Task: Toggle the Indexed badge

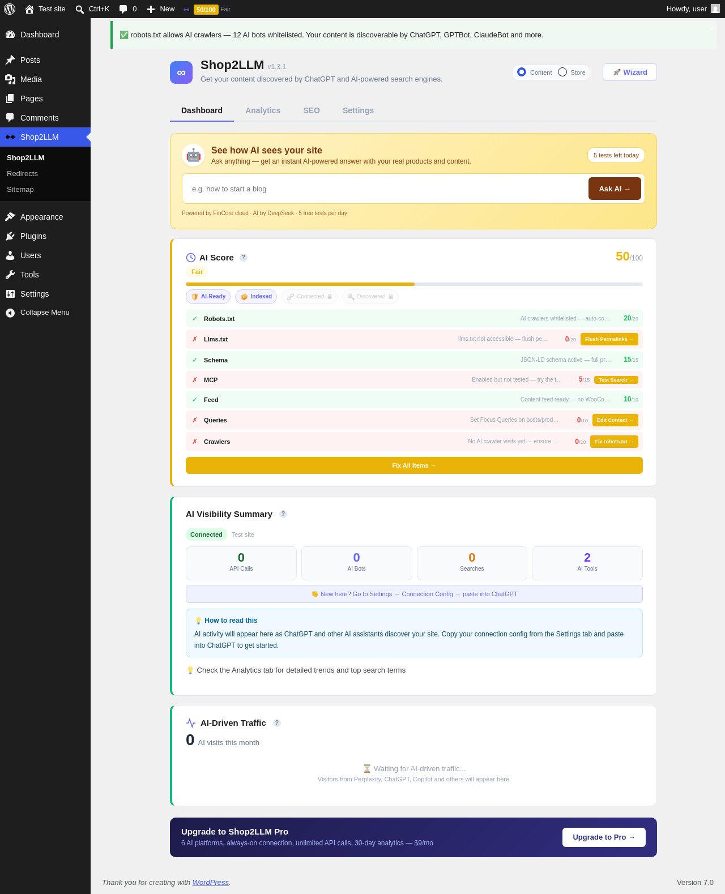Action: (256, 297)
